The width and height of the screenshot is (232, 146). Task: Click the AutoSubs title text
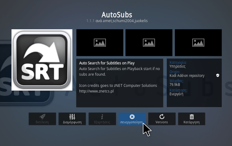tap(117, 15)
